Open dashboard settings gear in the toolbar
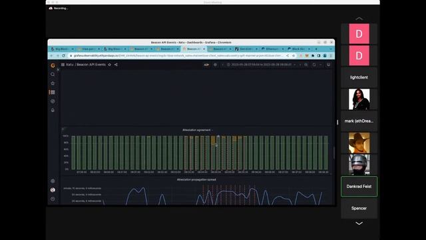This screenshot has width=426, height=240. coord(215,65)
